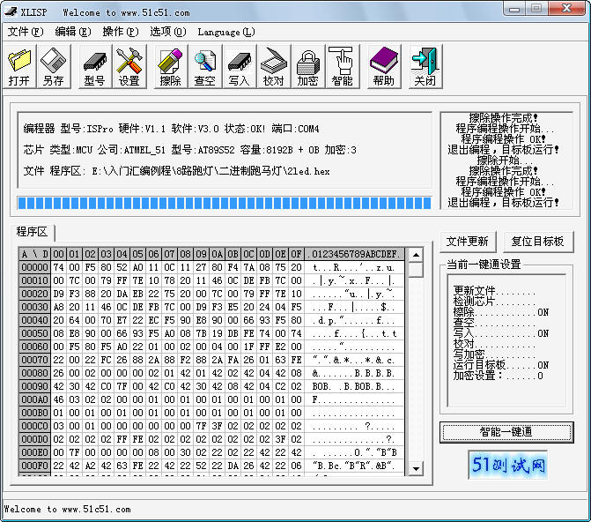591x522 pixels.
Task: Click the 智能一键通 button
Action: [506, 432]
